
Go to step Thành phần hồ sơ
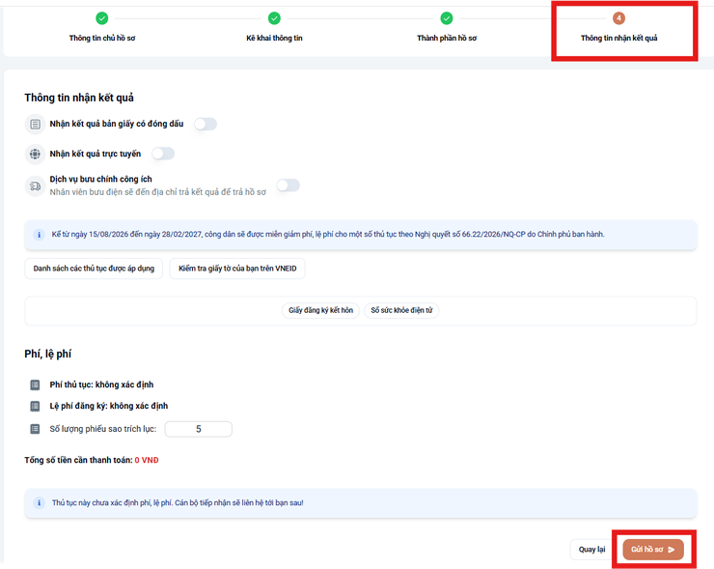pos(447,38)
